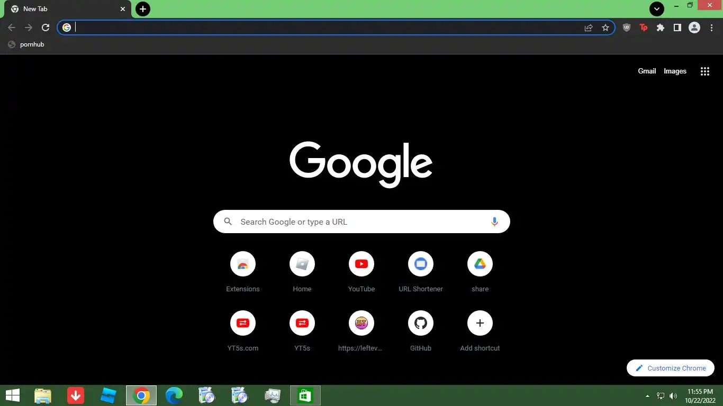Image resolution: width=723 pixels, height=406 pixels.
Task: Click the forward navigation arrow
Action: (29, 27)
